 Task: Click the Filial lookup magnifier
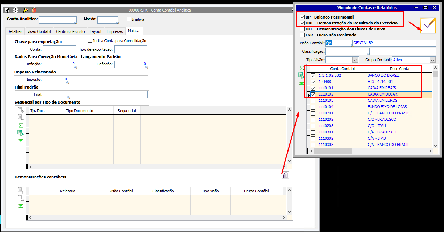[68, 97]
